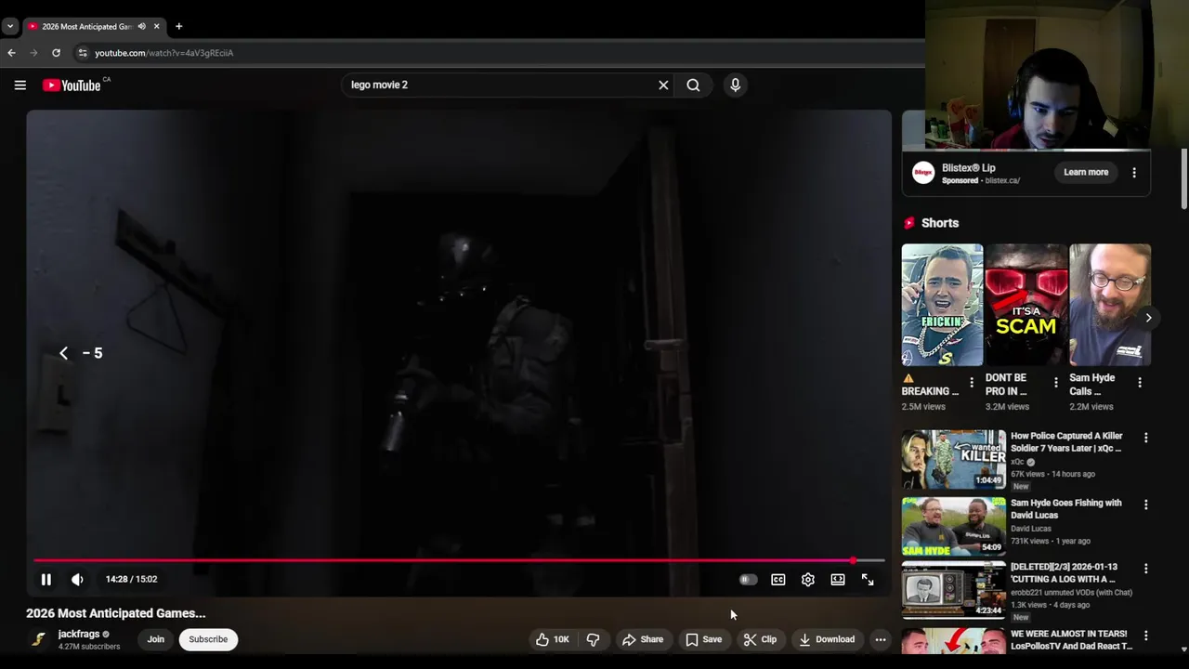1189x669 pixels.
Task: Switch to theater mode view
Action: pyautogui.click(x=838, y=579)
